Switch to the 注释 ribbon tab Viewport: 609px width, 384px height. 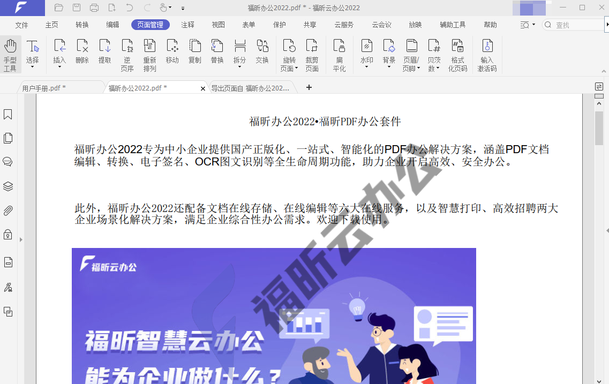pos(186,24)
